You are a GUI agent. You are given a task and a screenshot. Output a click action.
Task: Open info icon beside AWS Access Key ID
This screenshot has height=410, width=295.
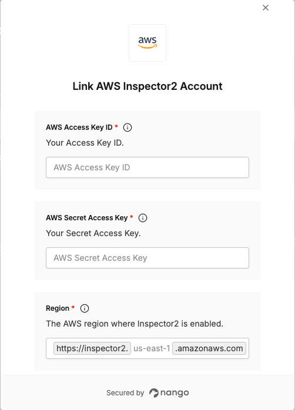click(x=128, y=127)
